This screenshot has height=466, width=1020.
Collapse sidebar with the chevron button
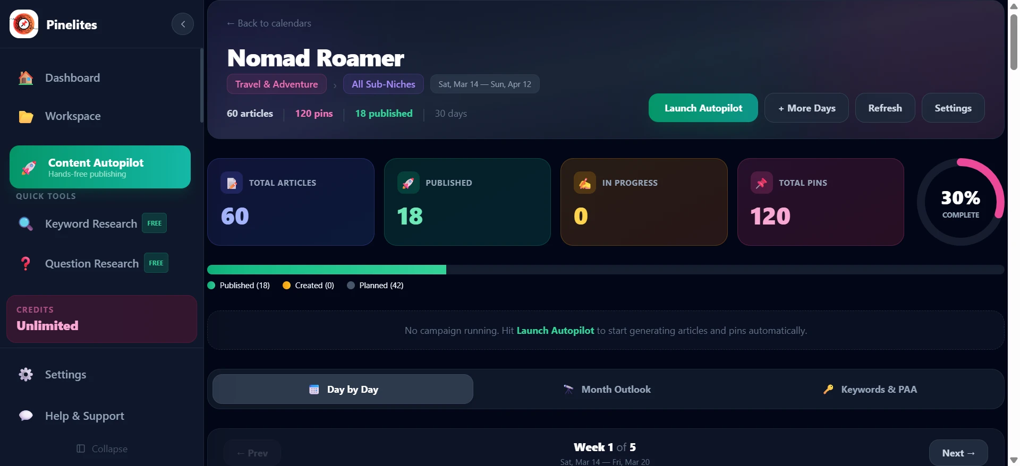[183, 24]
